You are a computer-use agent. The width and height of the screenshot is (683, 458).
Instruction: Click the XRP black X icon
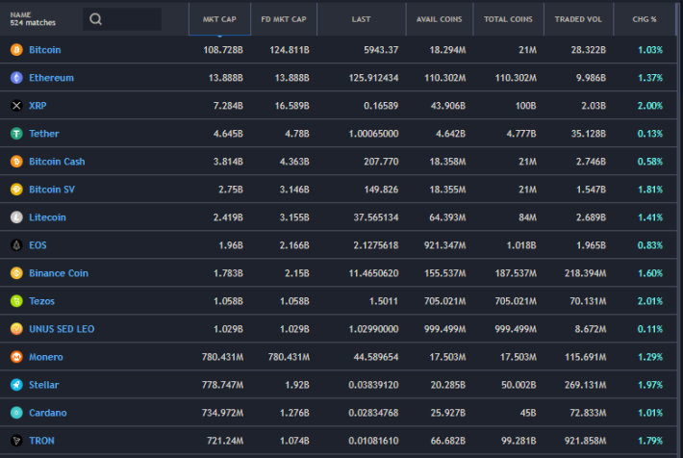click(16, 106)
